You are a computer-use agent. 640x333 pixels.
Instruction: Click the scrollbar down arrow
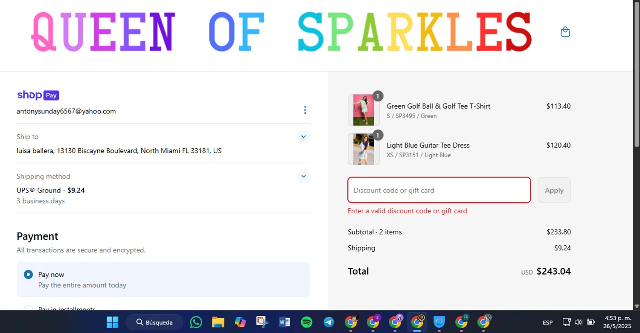point(637,306)
